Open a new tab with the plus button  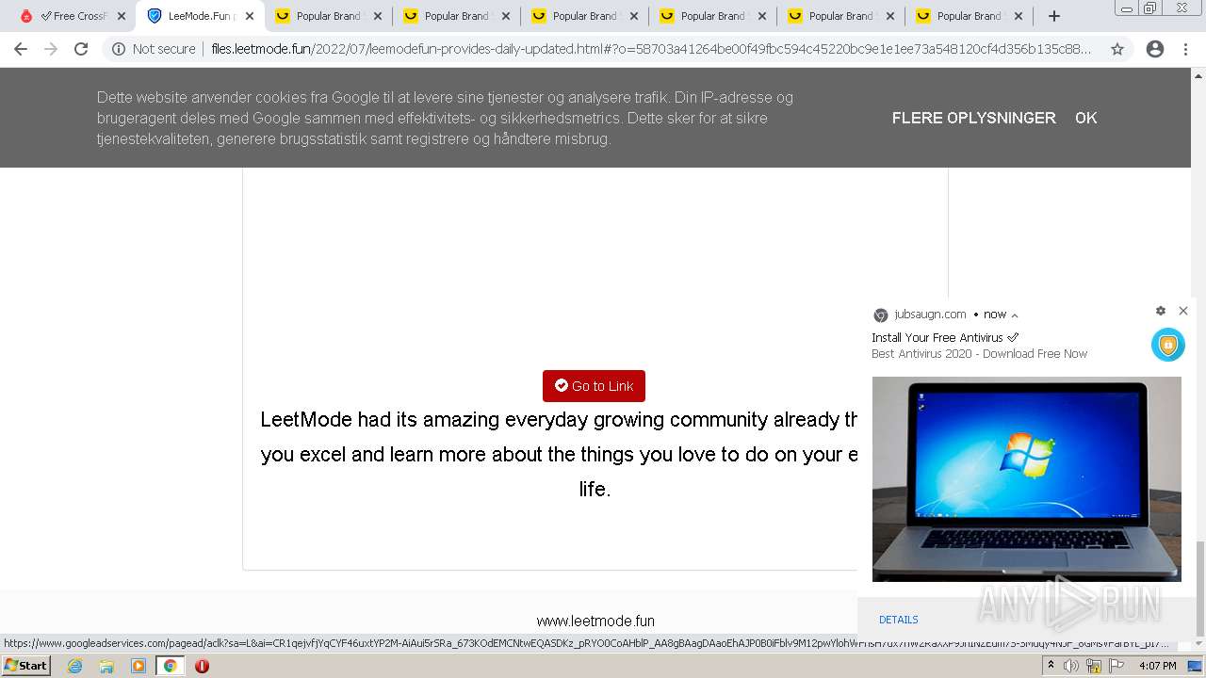point(1054,16)
